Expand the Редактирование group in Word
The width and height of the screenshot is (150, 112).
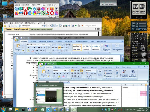click(x=117, y=48)
